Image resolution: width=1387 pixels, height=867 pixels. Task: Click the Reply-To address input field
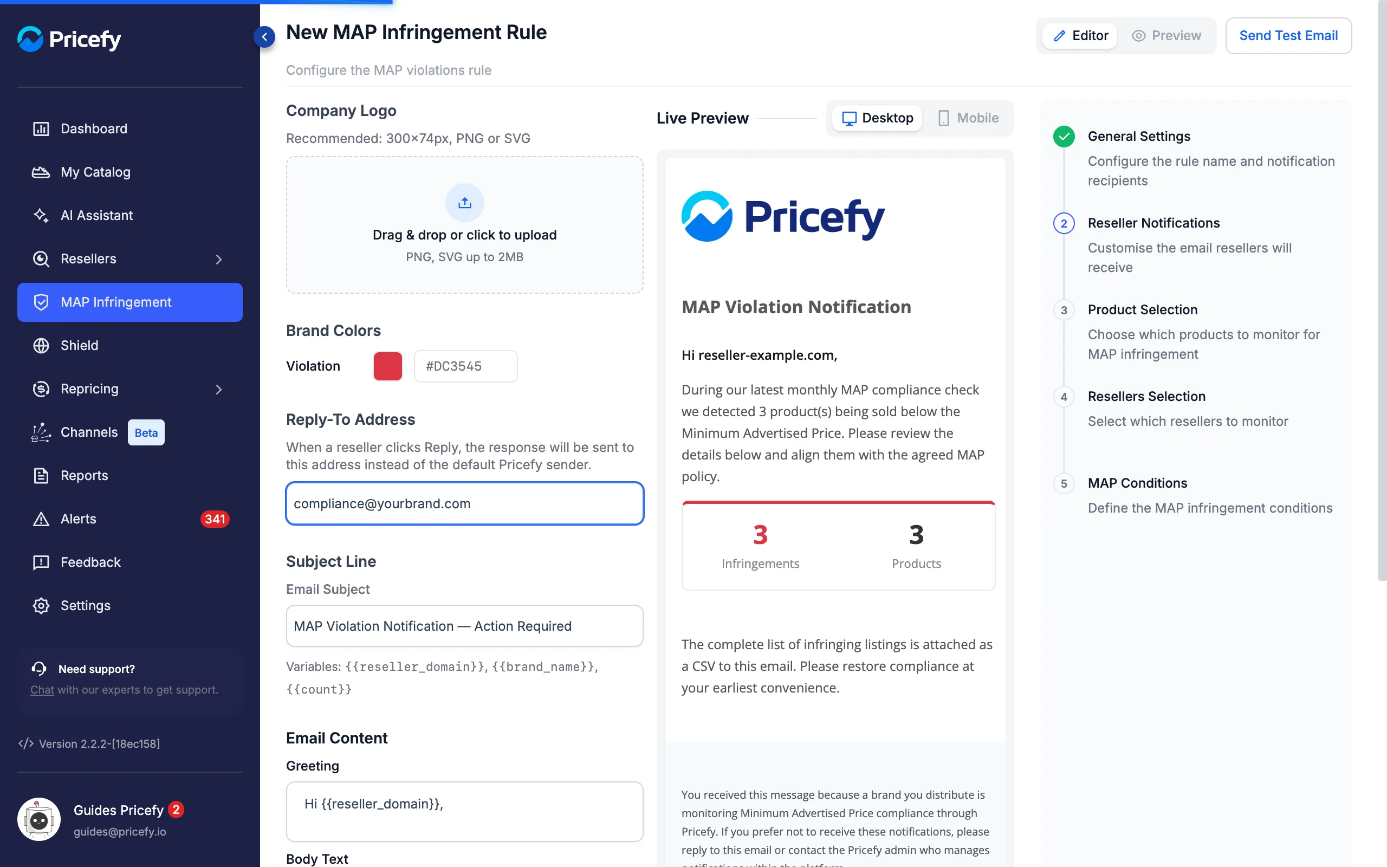click(465, 503)
